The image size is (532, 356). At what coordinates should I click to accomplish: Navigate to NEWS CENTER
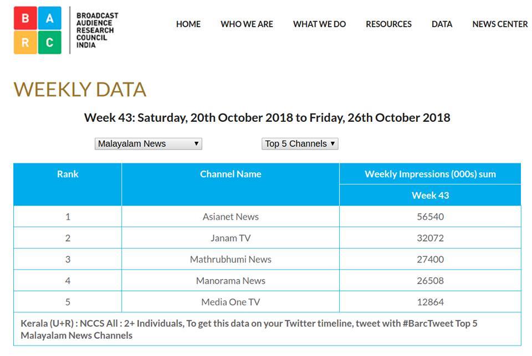[x=500, y=24]
